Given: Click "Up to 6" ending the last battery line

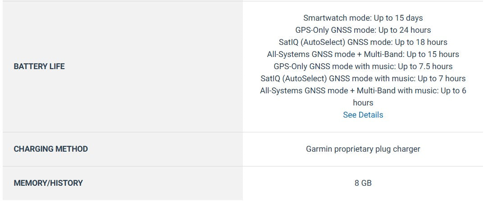Looking at the screenshot, I should [x=454, y=91].
